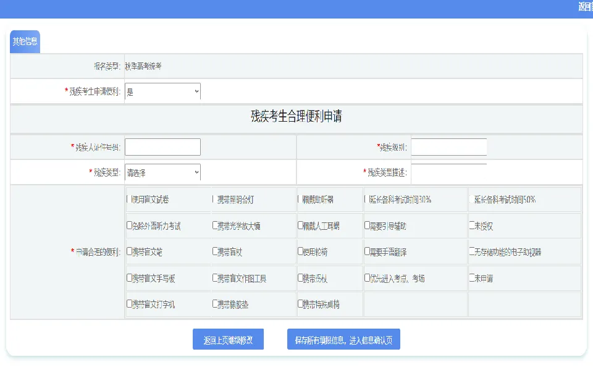Select the 携带特殊桌椅 accommodation
Viewport: 593px width, 391px height.
[x=299, y=304]
